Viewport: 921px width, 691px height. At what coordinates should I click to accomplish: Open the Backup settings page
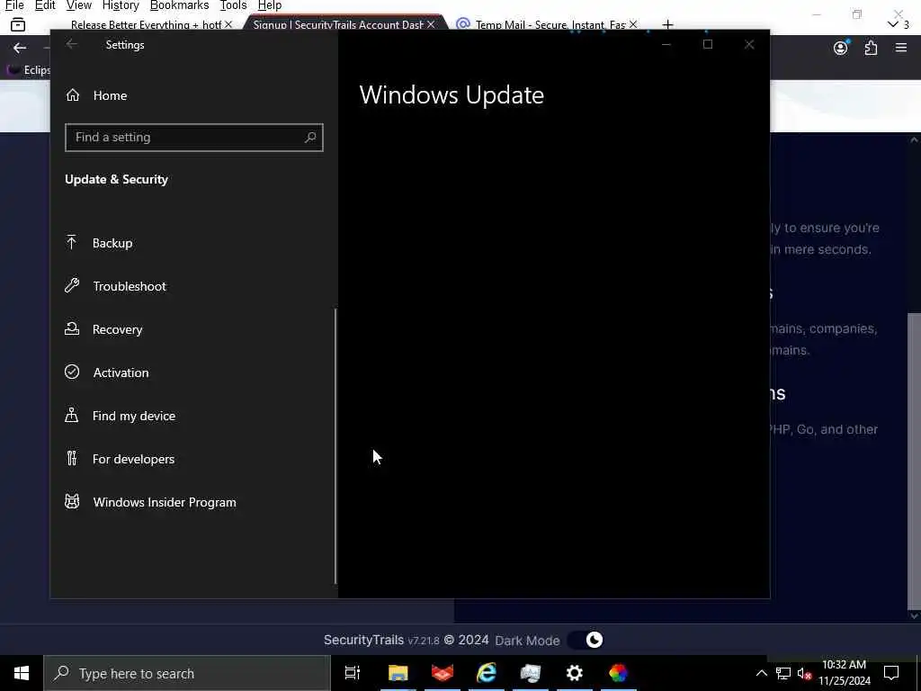(x=112, y=243)
